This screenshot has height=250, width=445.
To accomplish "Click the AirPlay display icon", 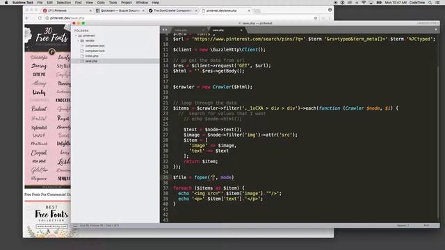I will 371,3.
